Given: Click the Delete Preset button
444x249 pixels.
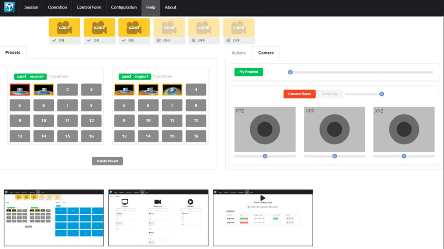Looking at the screenshot, I should 108,161.
